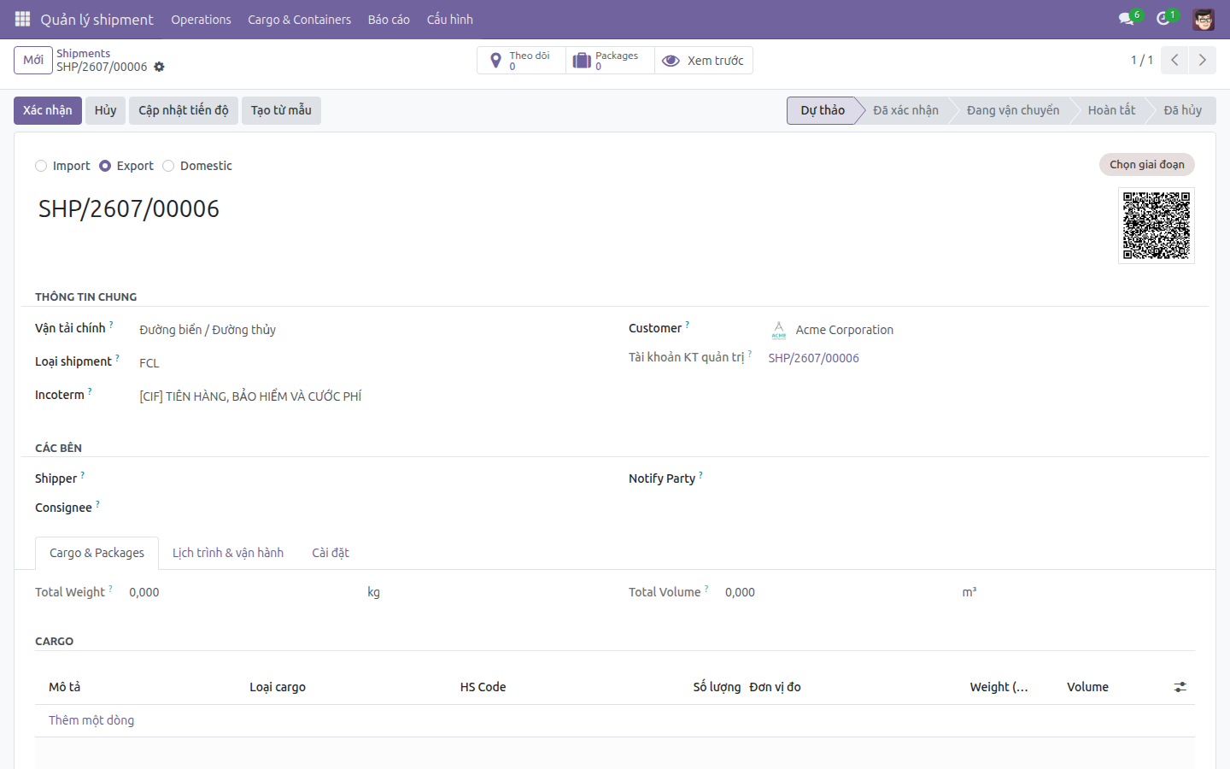Switch to Cargo & Packages tab
The height and width of the screenshot is (769, 1230).
97,553
